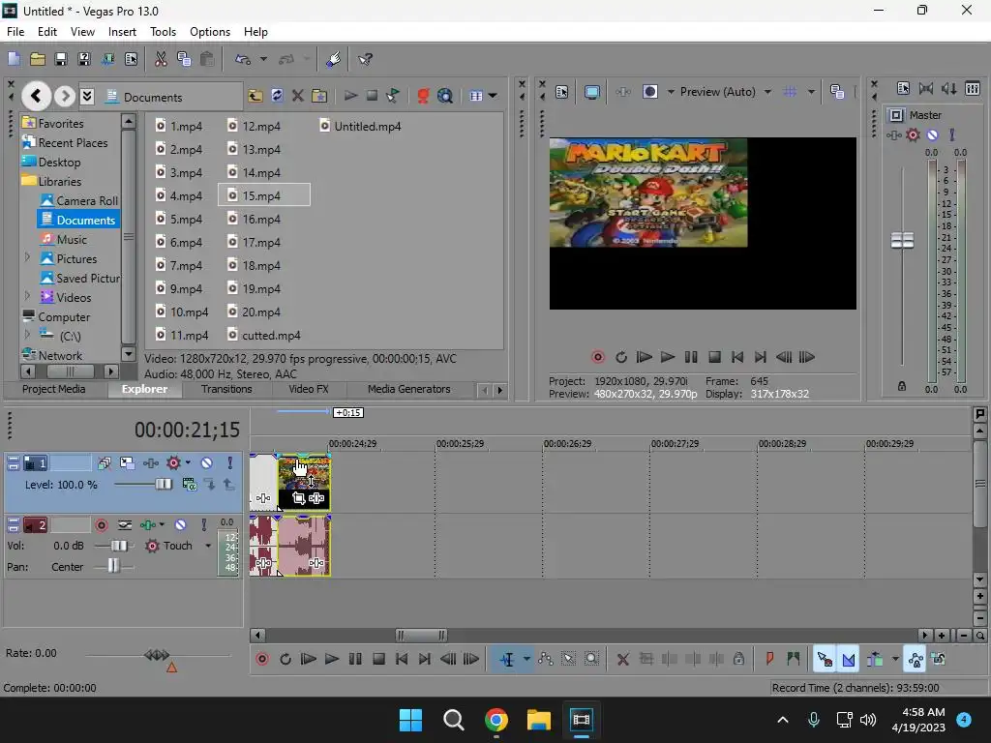Open the Explorer views dropdown
Image resolution: width=991 pixels, height=743 pixels.
point(493,96)
